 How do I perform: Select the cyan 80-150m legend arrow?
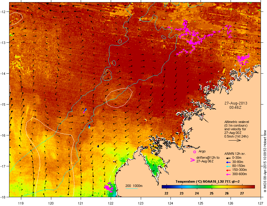pyautogui.click(x=228, y=166)
